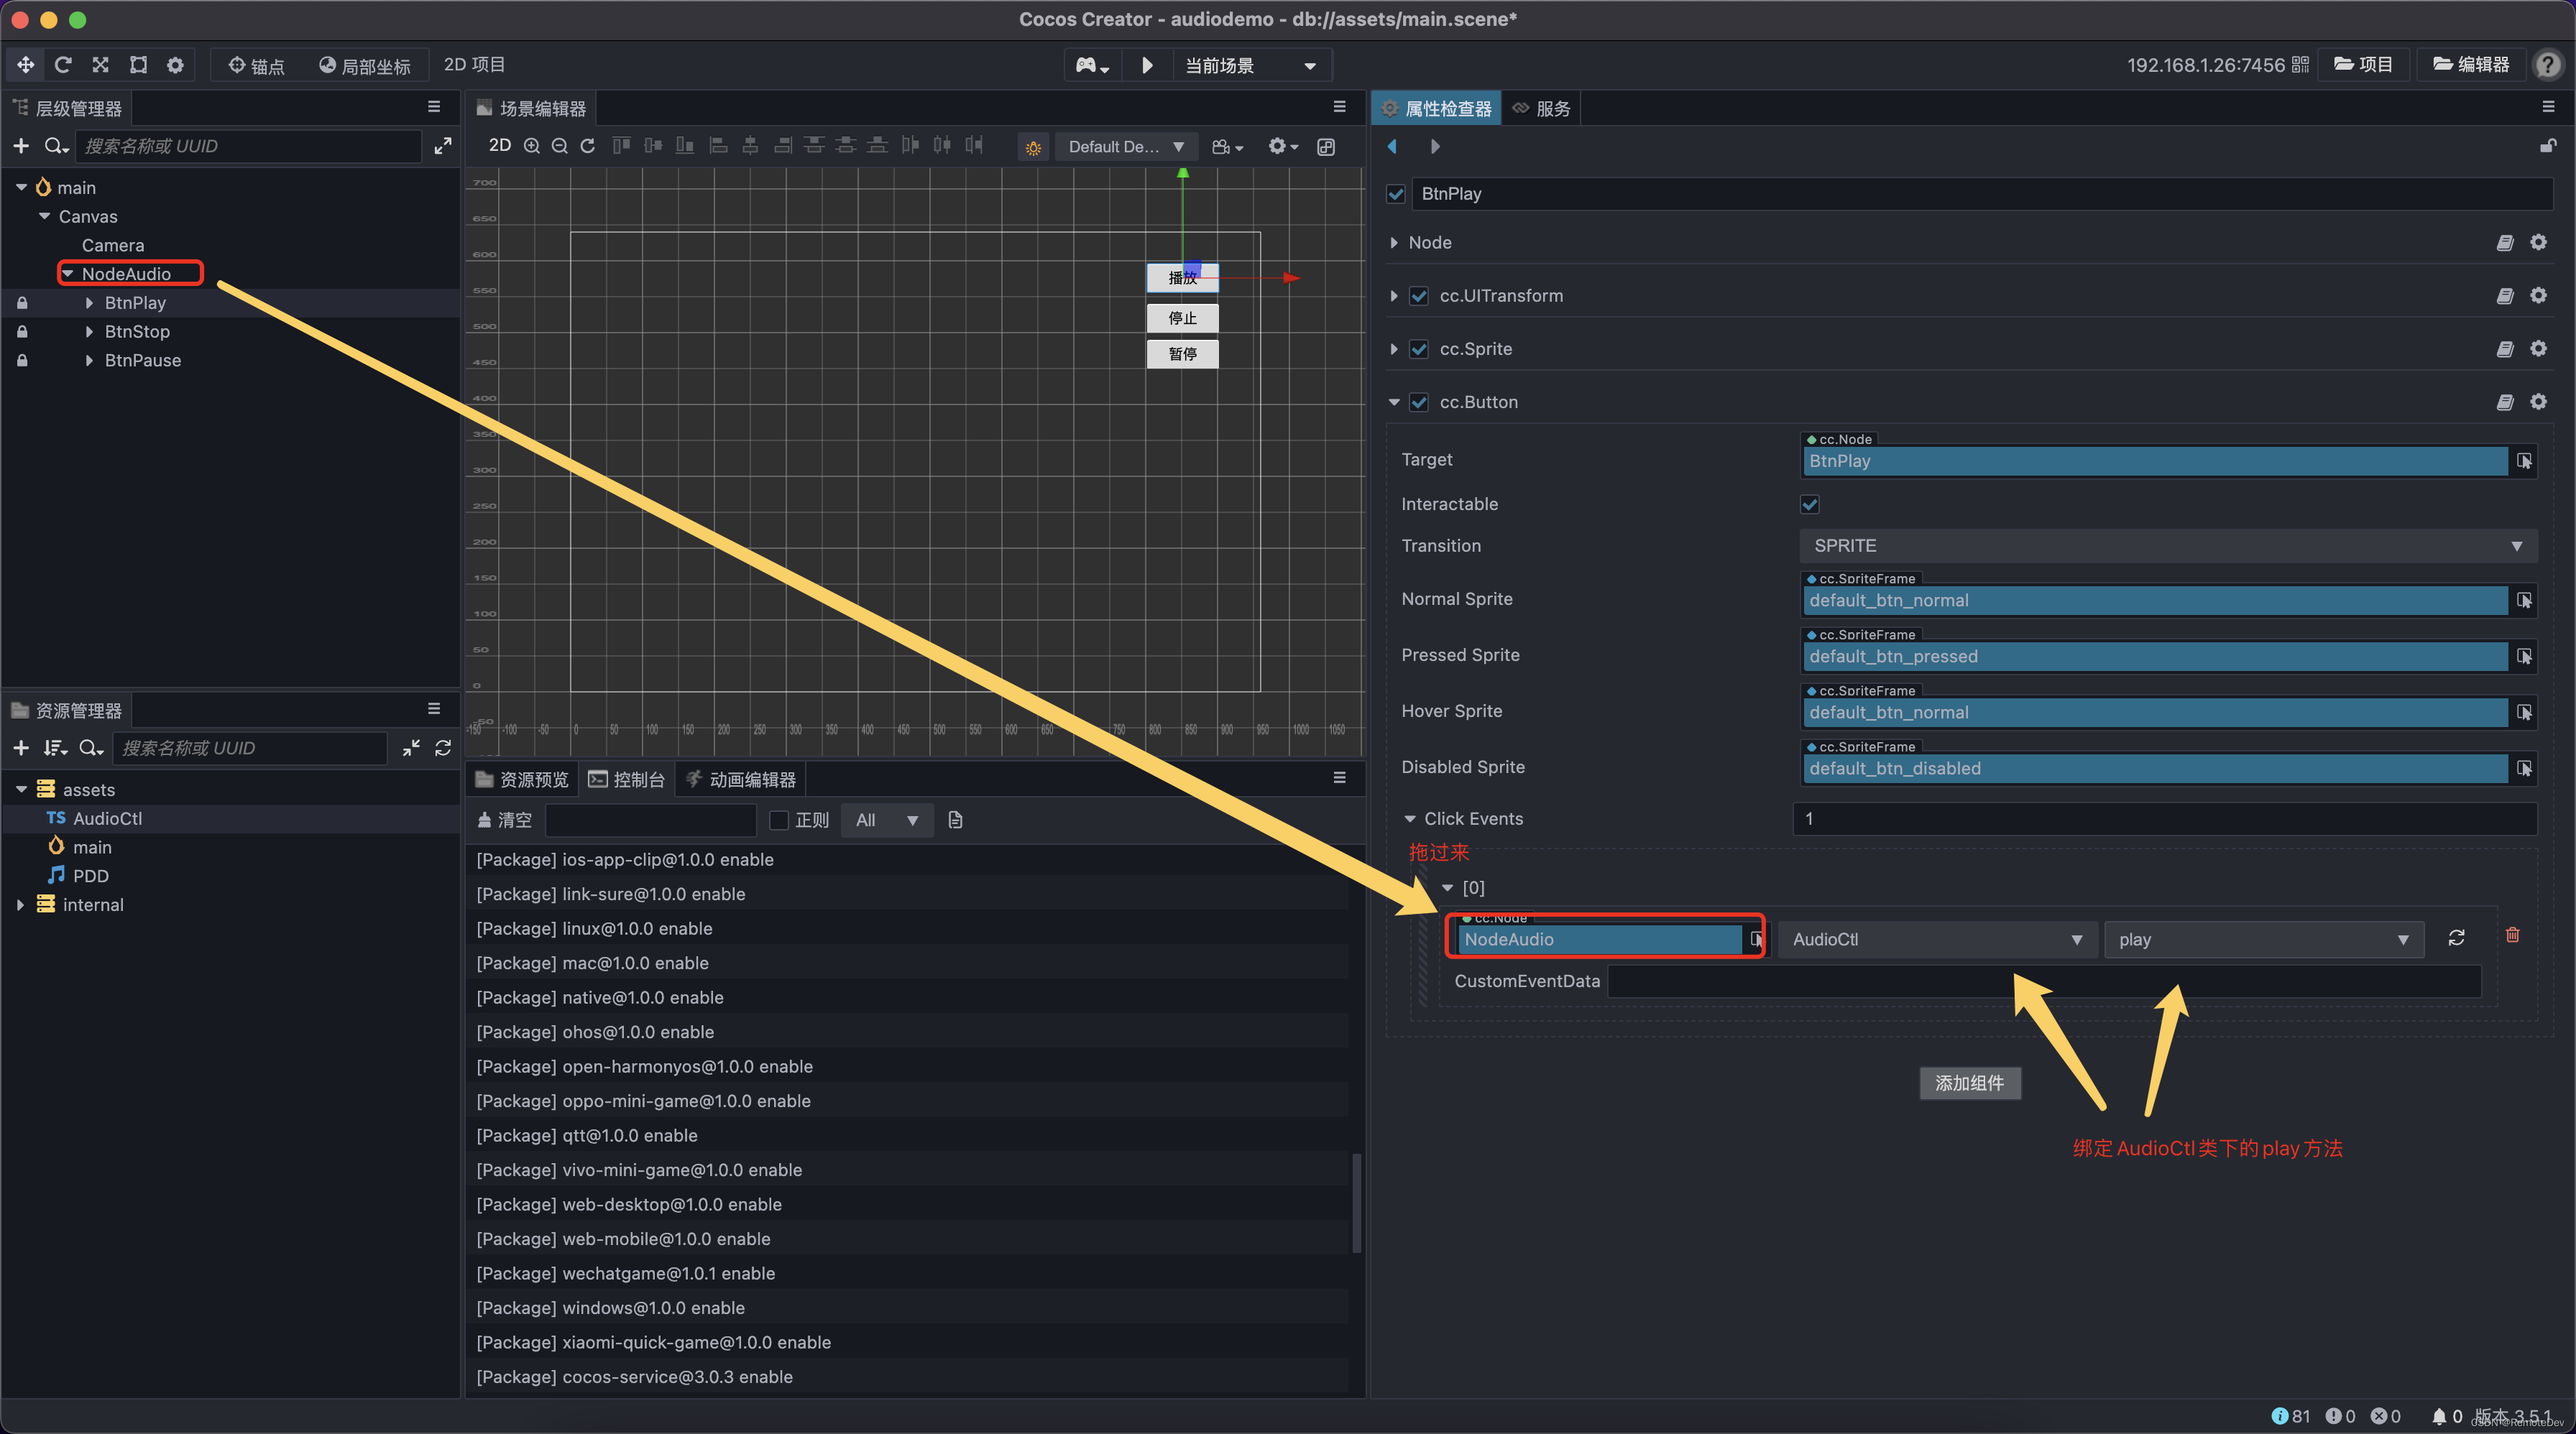Viewport: 2576px width, 1434px height.
Task: Click the project folder button top right
Action: [x=2364, y=65]
